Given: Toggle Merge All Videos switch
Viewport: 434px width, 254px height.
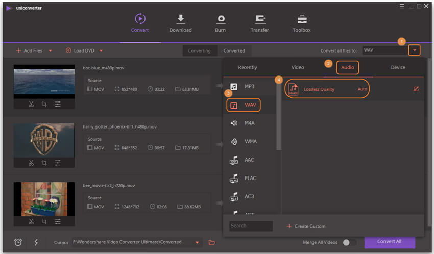Looking at the screenshot, I should coord(349,242).
